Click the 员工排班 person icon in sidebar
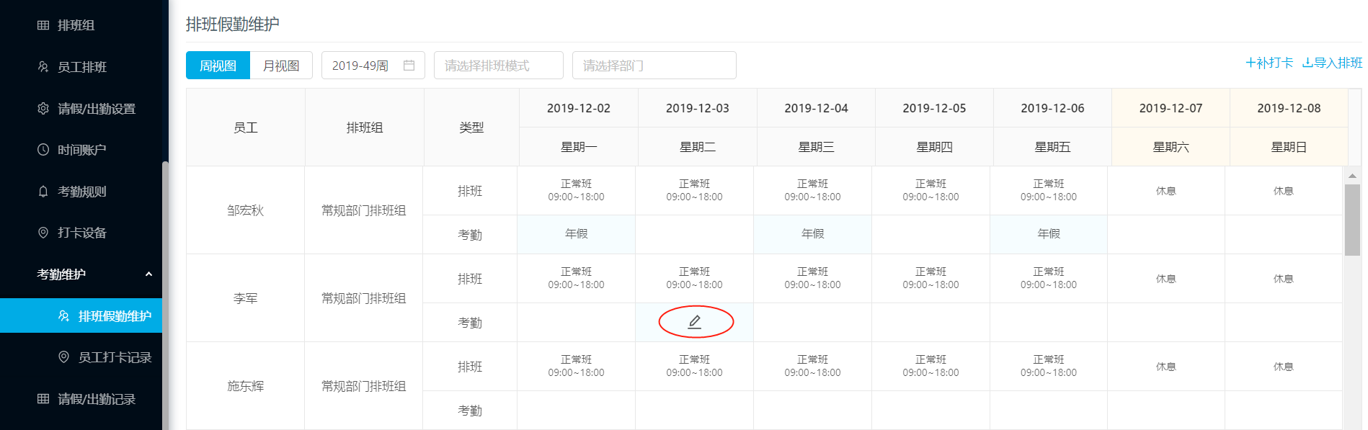Image resolution: width=1368 pixels, height=430 pixels. tap(43, 67)
